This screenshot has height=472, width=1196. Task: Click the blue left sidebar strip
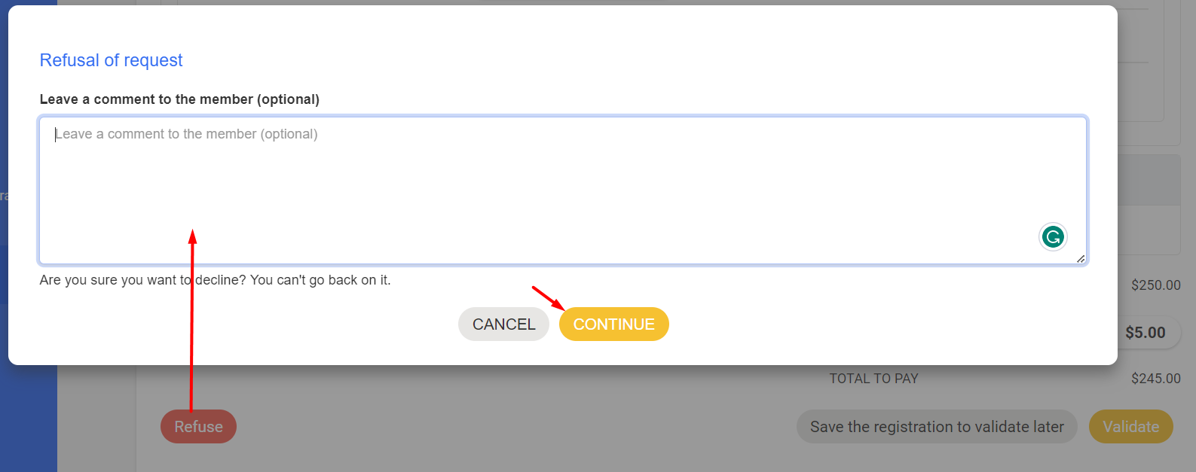pos(28,422)
